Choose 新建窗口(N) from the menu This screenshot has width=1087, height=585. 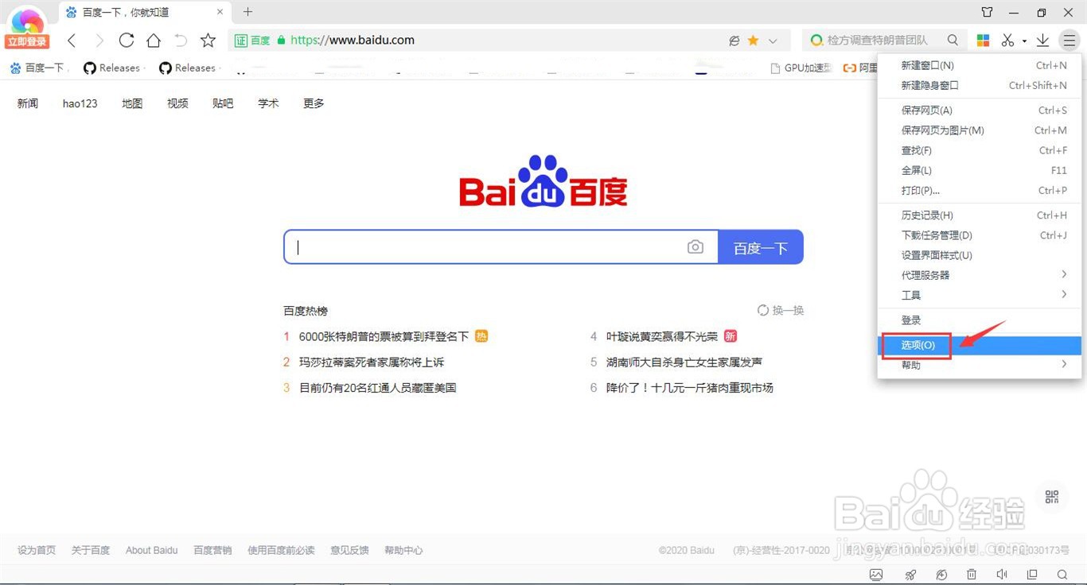pyautogui.click(x=980, y=65)
